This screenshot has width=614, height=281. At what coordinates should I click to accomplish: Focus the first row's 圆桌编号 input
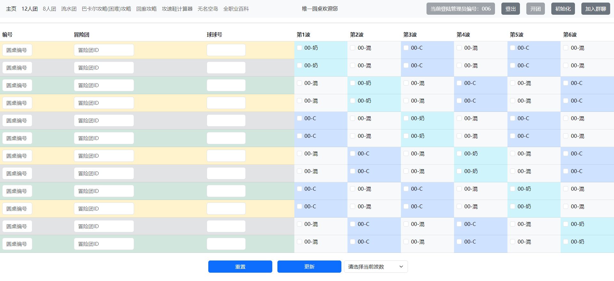pyautogui.click(x=17, y=50)
